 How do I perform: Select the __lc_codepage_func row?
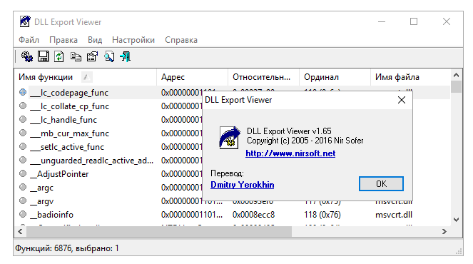(x=233, y=92)
